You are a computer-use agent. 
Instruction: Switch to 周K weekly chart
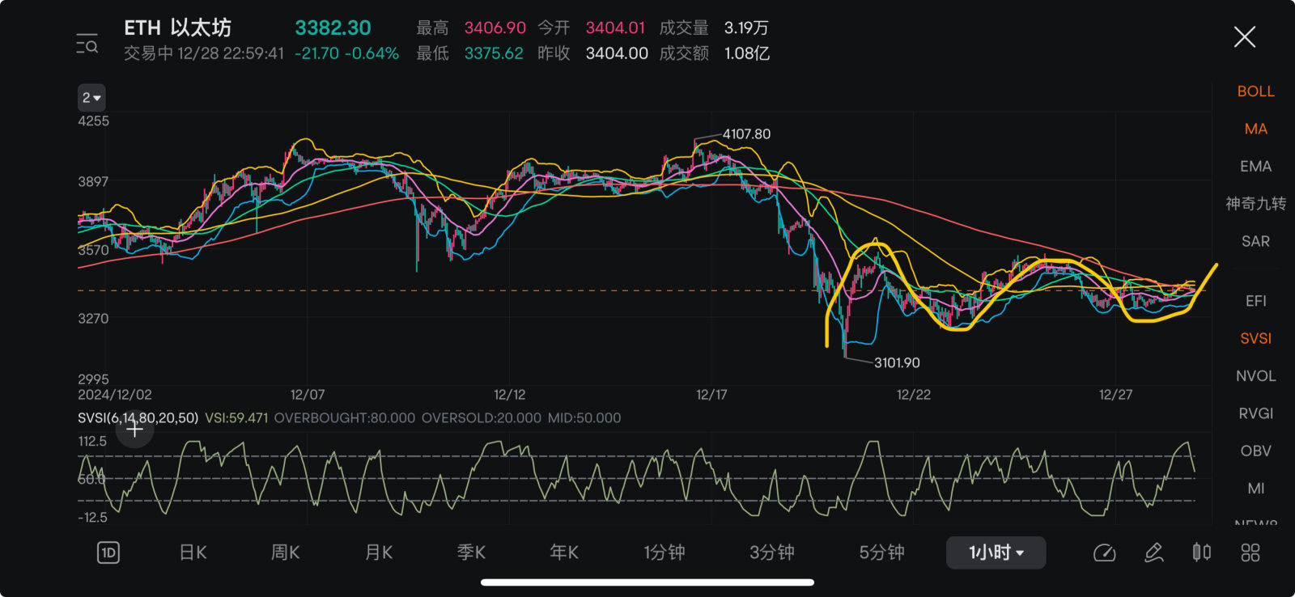(285, 553)
